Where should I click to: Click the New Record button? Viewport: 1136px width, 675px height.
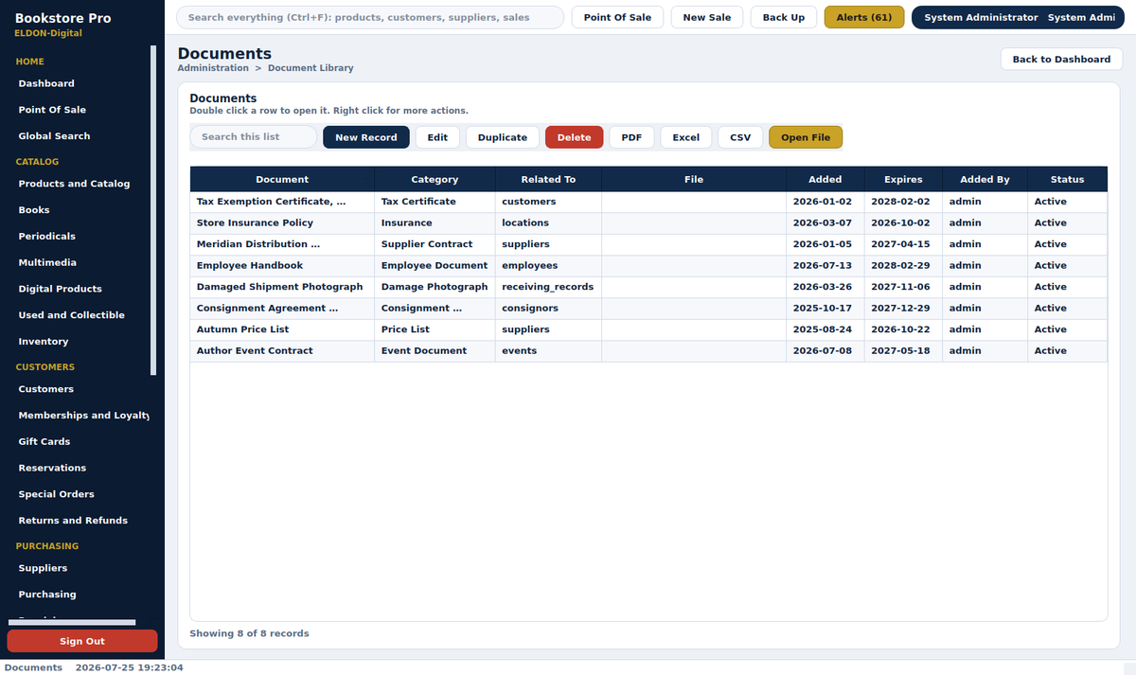[366, 137]
